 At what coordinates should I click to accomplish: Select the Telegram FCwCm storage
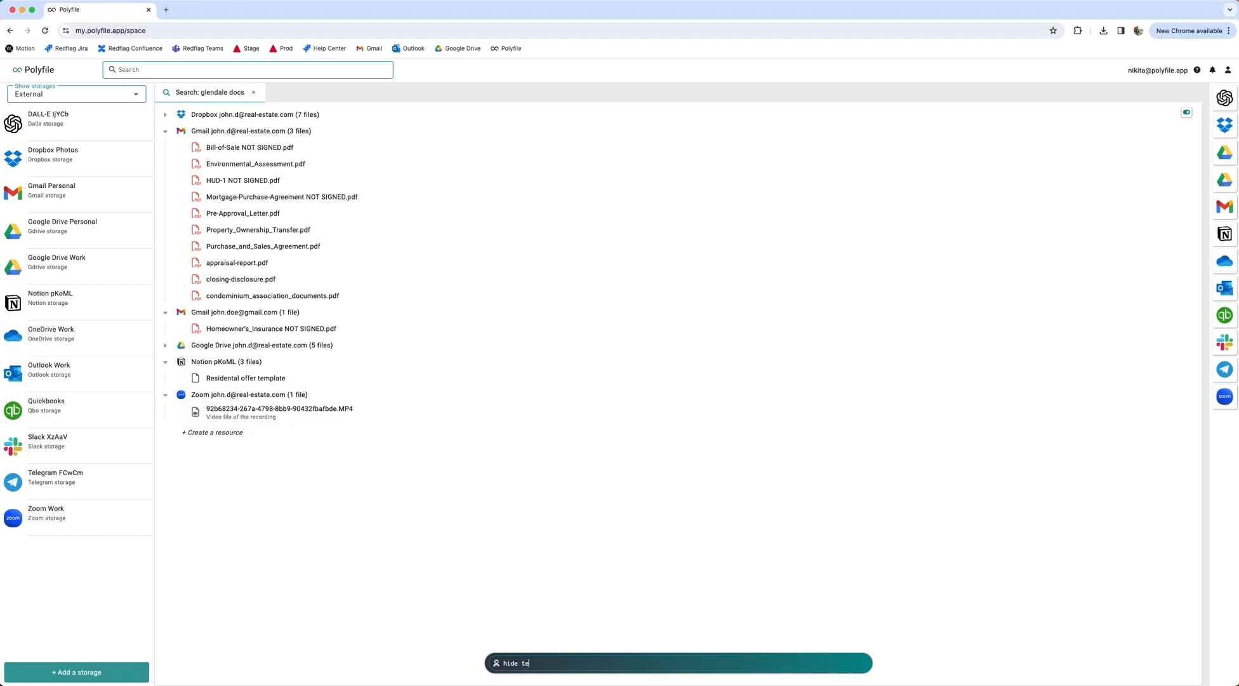(x=76, y=477)
